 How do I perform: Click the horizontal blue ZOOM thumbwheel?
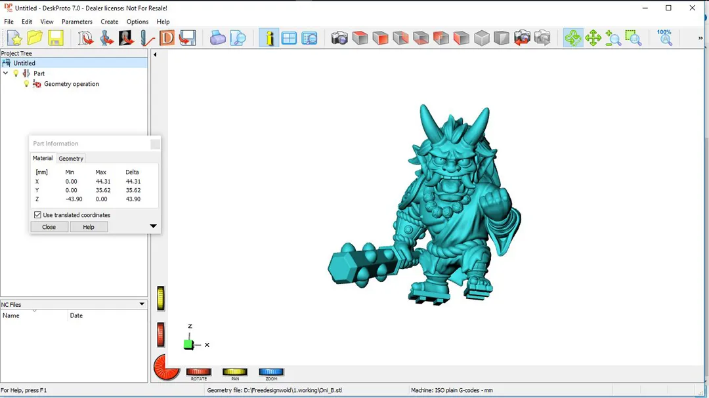click(x=271, y=372)
